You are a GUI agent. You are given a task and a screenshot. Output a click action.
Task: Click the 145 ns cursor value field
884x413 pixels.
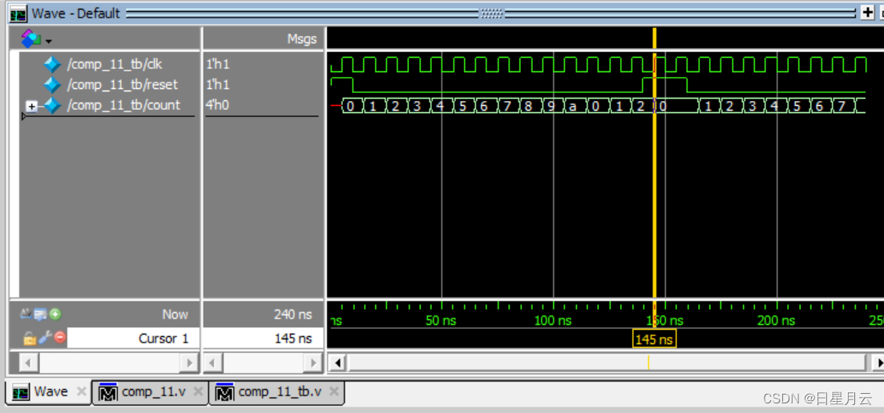click(x=263, y=338)
